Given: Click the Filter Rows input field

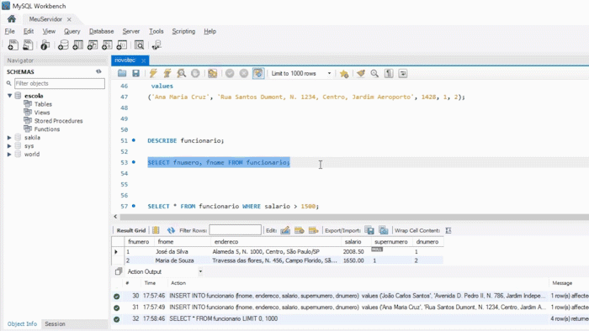Looking at the screenshot, I should (x=235, y=230).
